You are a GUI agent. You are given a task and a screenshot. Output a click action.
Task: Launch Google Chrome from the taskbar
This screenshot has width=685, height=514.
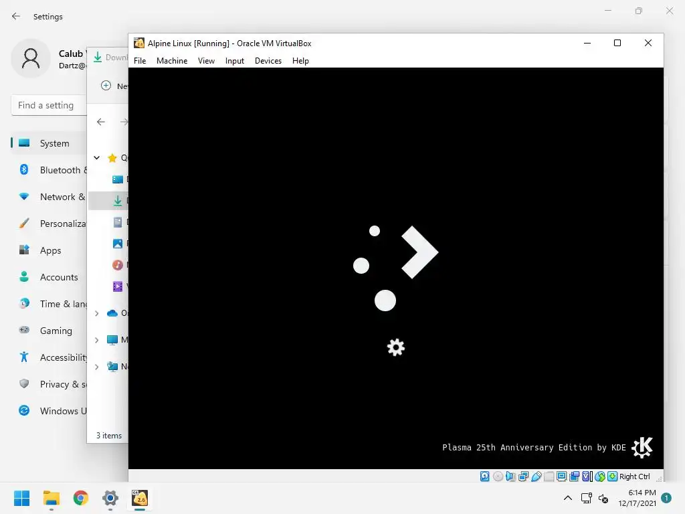pyautogui.click(x=81, y=498)
